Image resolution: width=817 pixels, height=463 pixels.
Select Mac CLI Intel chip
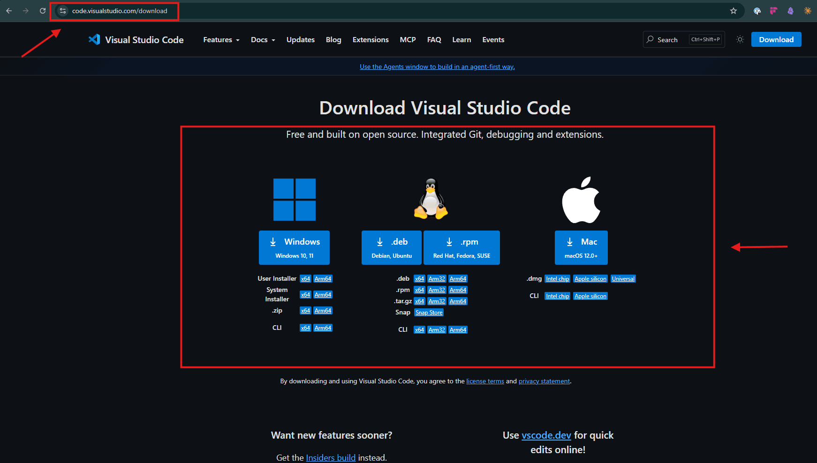[557, 296]
